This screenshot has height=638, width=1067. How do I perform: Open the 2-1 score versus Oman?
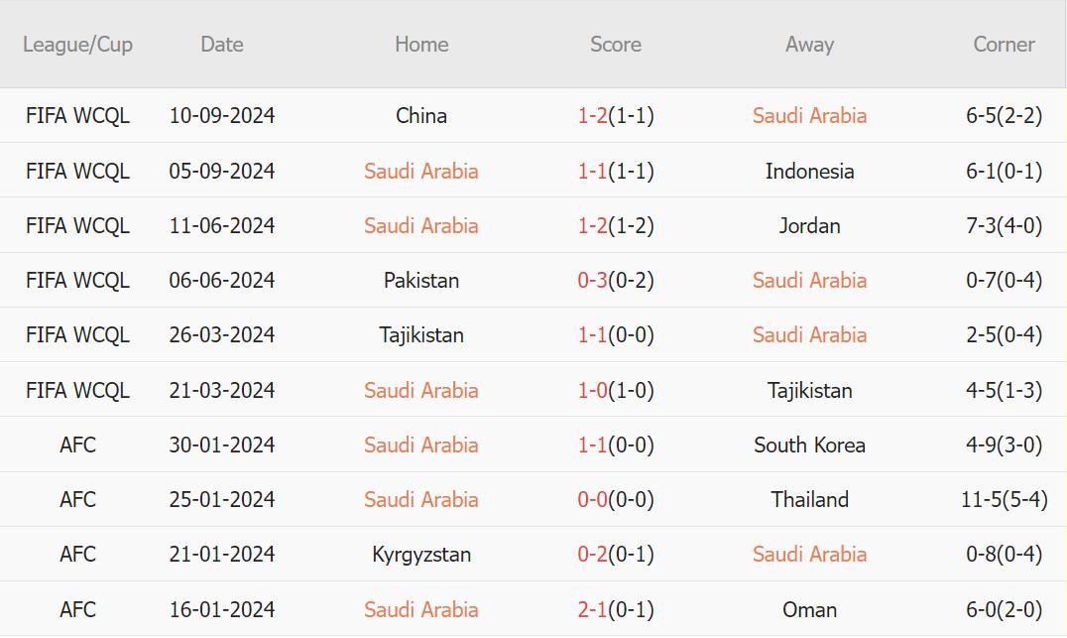(593, 610)
